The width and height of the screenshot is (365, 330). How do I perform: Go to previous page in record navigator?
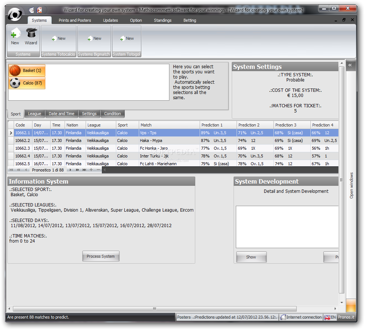18,170
